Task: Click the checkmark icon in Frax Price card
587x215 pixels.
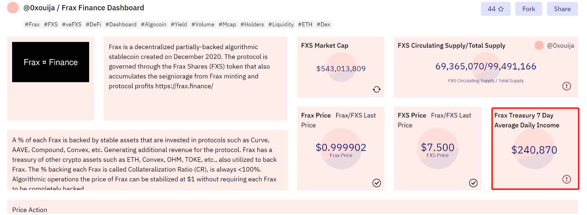Action: pyautogui.click(x=376, y=183)
